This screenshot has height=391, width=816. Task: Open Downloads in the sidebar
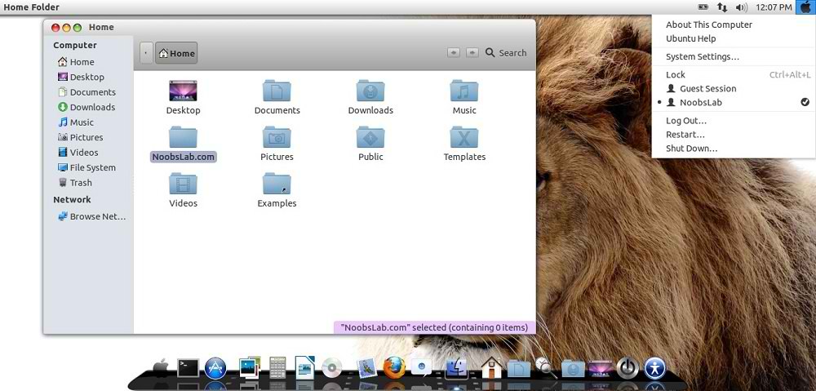pyautogui.click(x=86, y=107)
